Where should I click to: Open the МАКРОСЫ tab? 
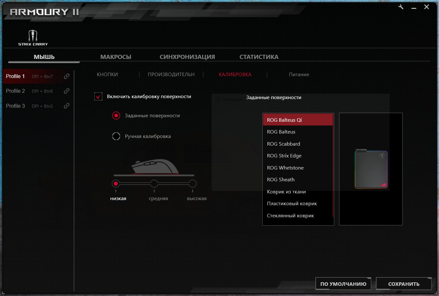tap(116, 57)
